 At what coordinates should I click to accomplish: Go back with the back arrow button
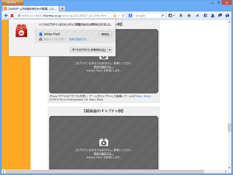pyautogui.click(x=6, y=15)
